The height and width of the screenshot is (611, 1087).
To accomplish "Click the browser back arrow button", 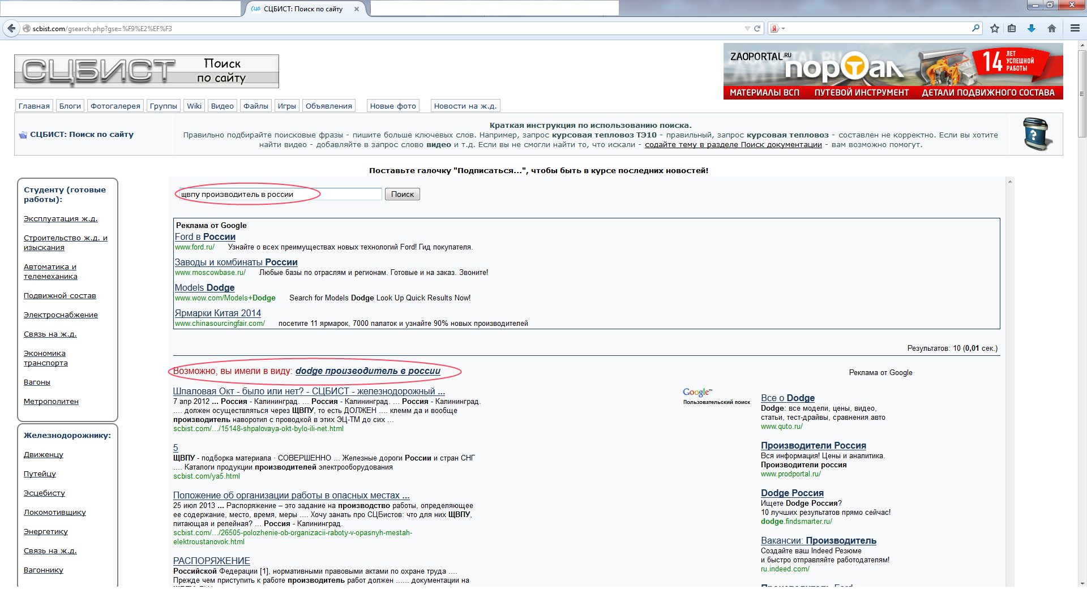I will [11, 28].
